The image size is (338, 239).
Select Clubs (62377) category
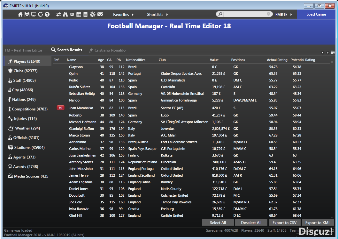[x=27, y=71]
